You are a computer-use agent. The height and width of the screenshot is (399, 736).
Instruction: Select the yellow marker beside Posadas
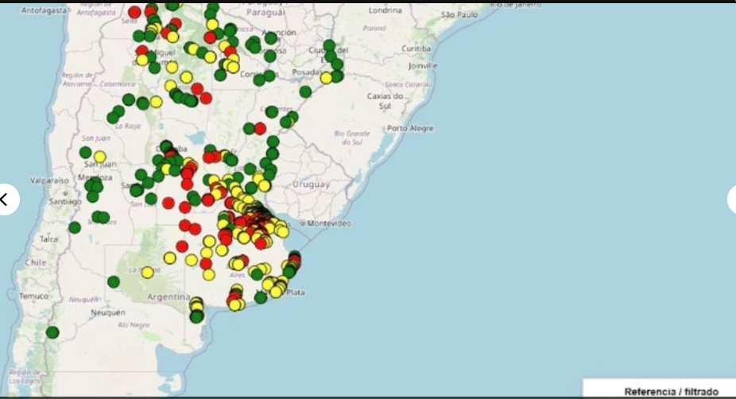[x=326, y=78]
